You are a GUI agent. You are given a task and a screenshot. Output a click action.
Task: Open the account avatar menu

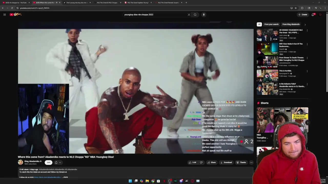click(x=320, y=15)
